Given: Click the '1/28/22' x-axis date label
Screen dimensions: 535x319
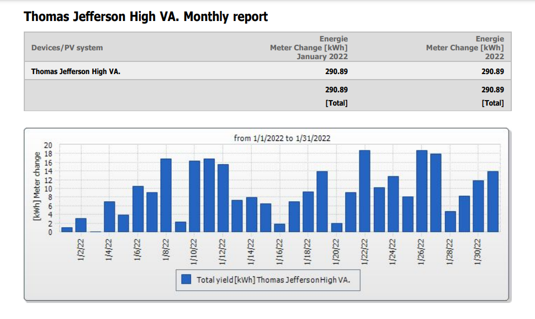Looking at the screenshot, I should [x=450, y=252].
